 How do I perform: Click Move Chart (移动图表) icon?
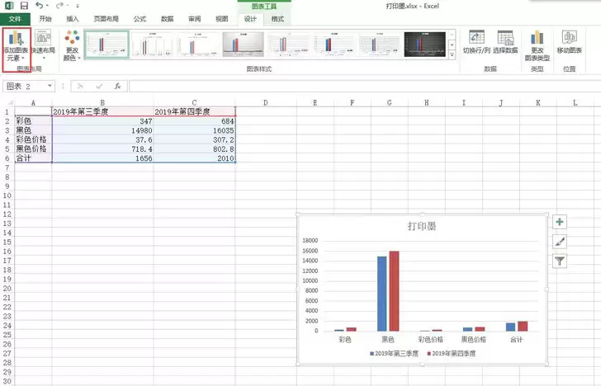pyautogui.click(x=569, y=43)
